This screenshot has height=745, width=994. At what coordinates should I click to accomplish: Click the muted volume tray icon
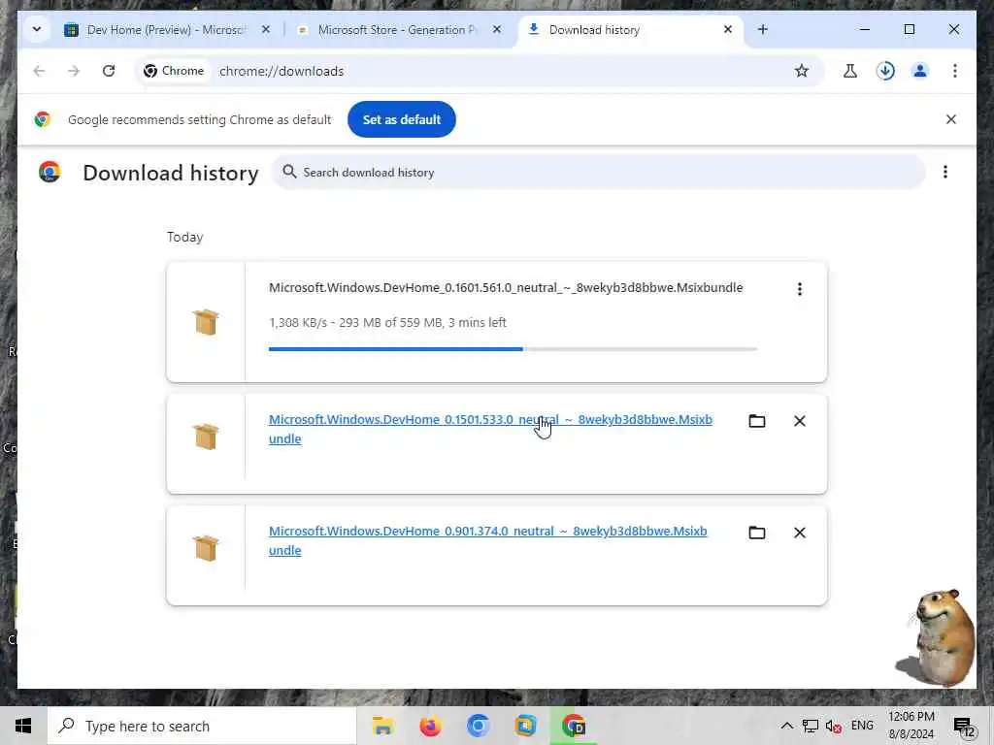pos(834,726)
